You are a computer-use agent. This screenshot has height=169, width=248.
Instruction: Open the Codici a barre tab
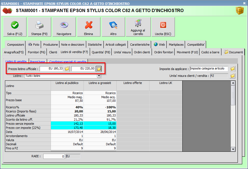click(x=210, y=52)
